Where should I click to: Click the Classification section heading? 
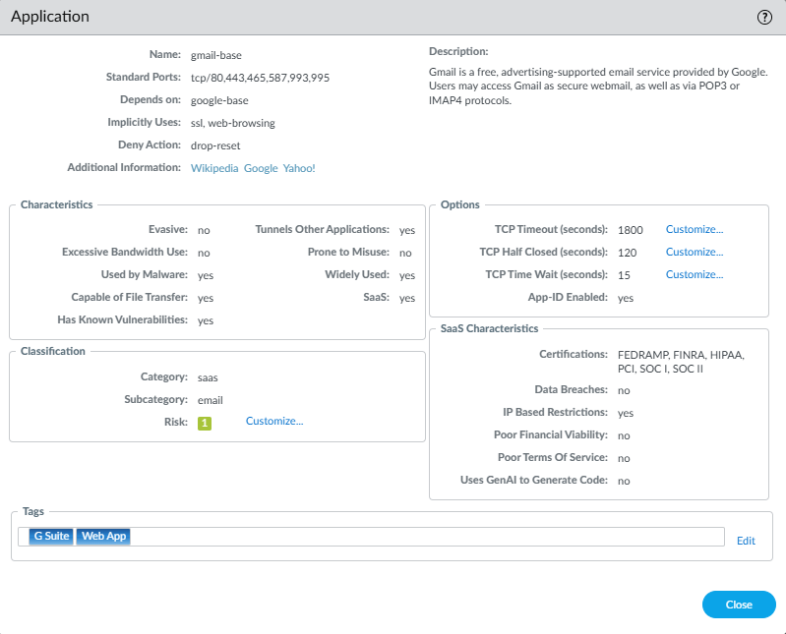click(53, 351)
